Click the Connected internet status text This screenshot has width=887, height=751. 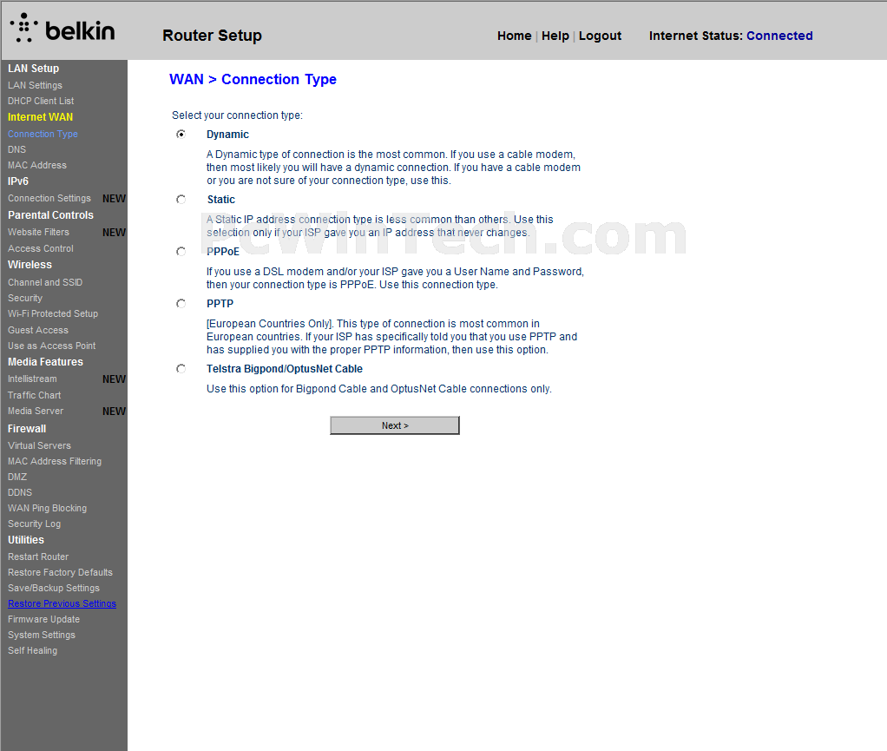(779, 36)
